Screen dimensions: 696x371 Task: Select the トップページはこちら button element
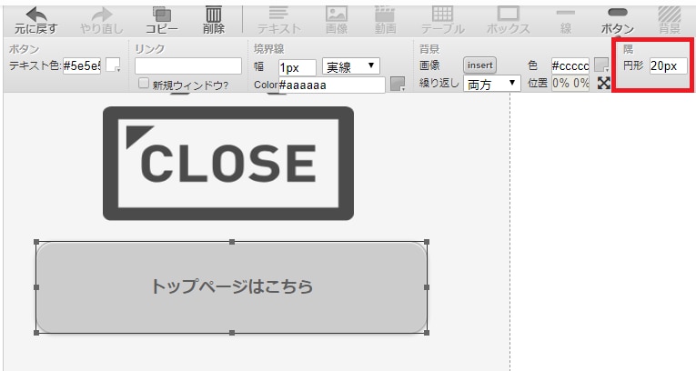click(x=232, y=287)
